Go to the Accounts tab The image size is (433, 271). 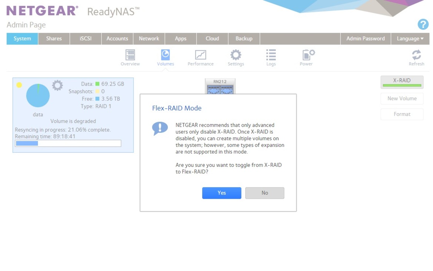click(117, 39)
